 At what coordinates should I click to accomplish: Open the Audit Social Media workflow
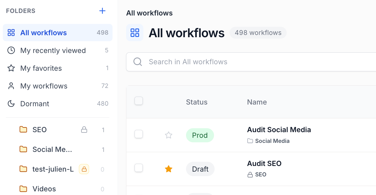click(279, 130)
